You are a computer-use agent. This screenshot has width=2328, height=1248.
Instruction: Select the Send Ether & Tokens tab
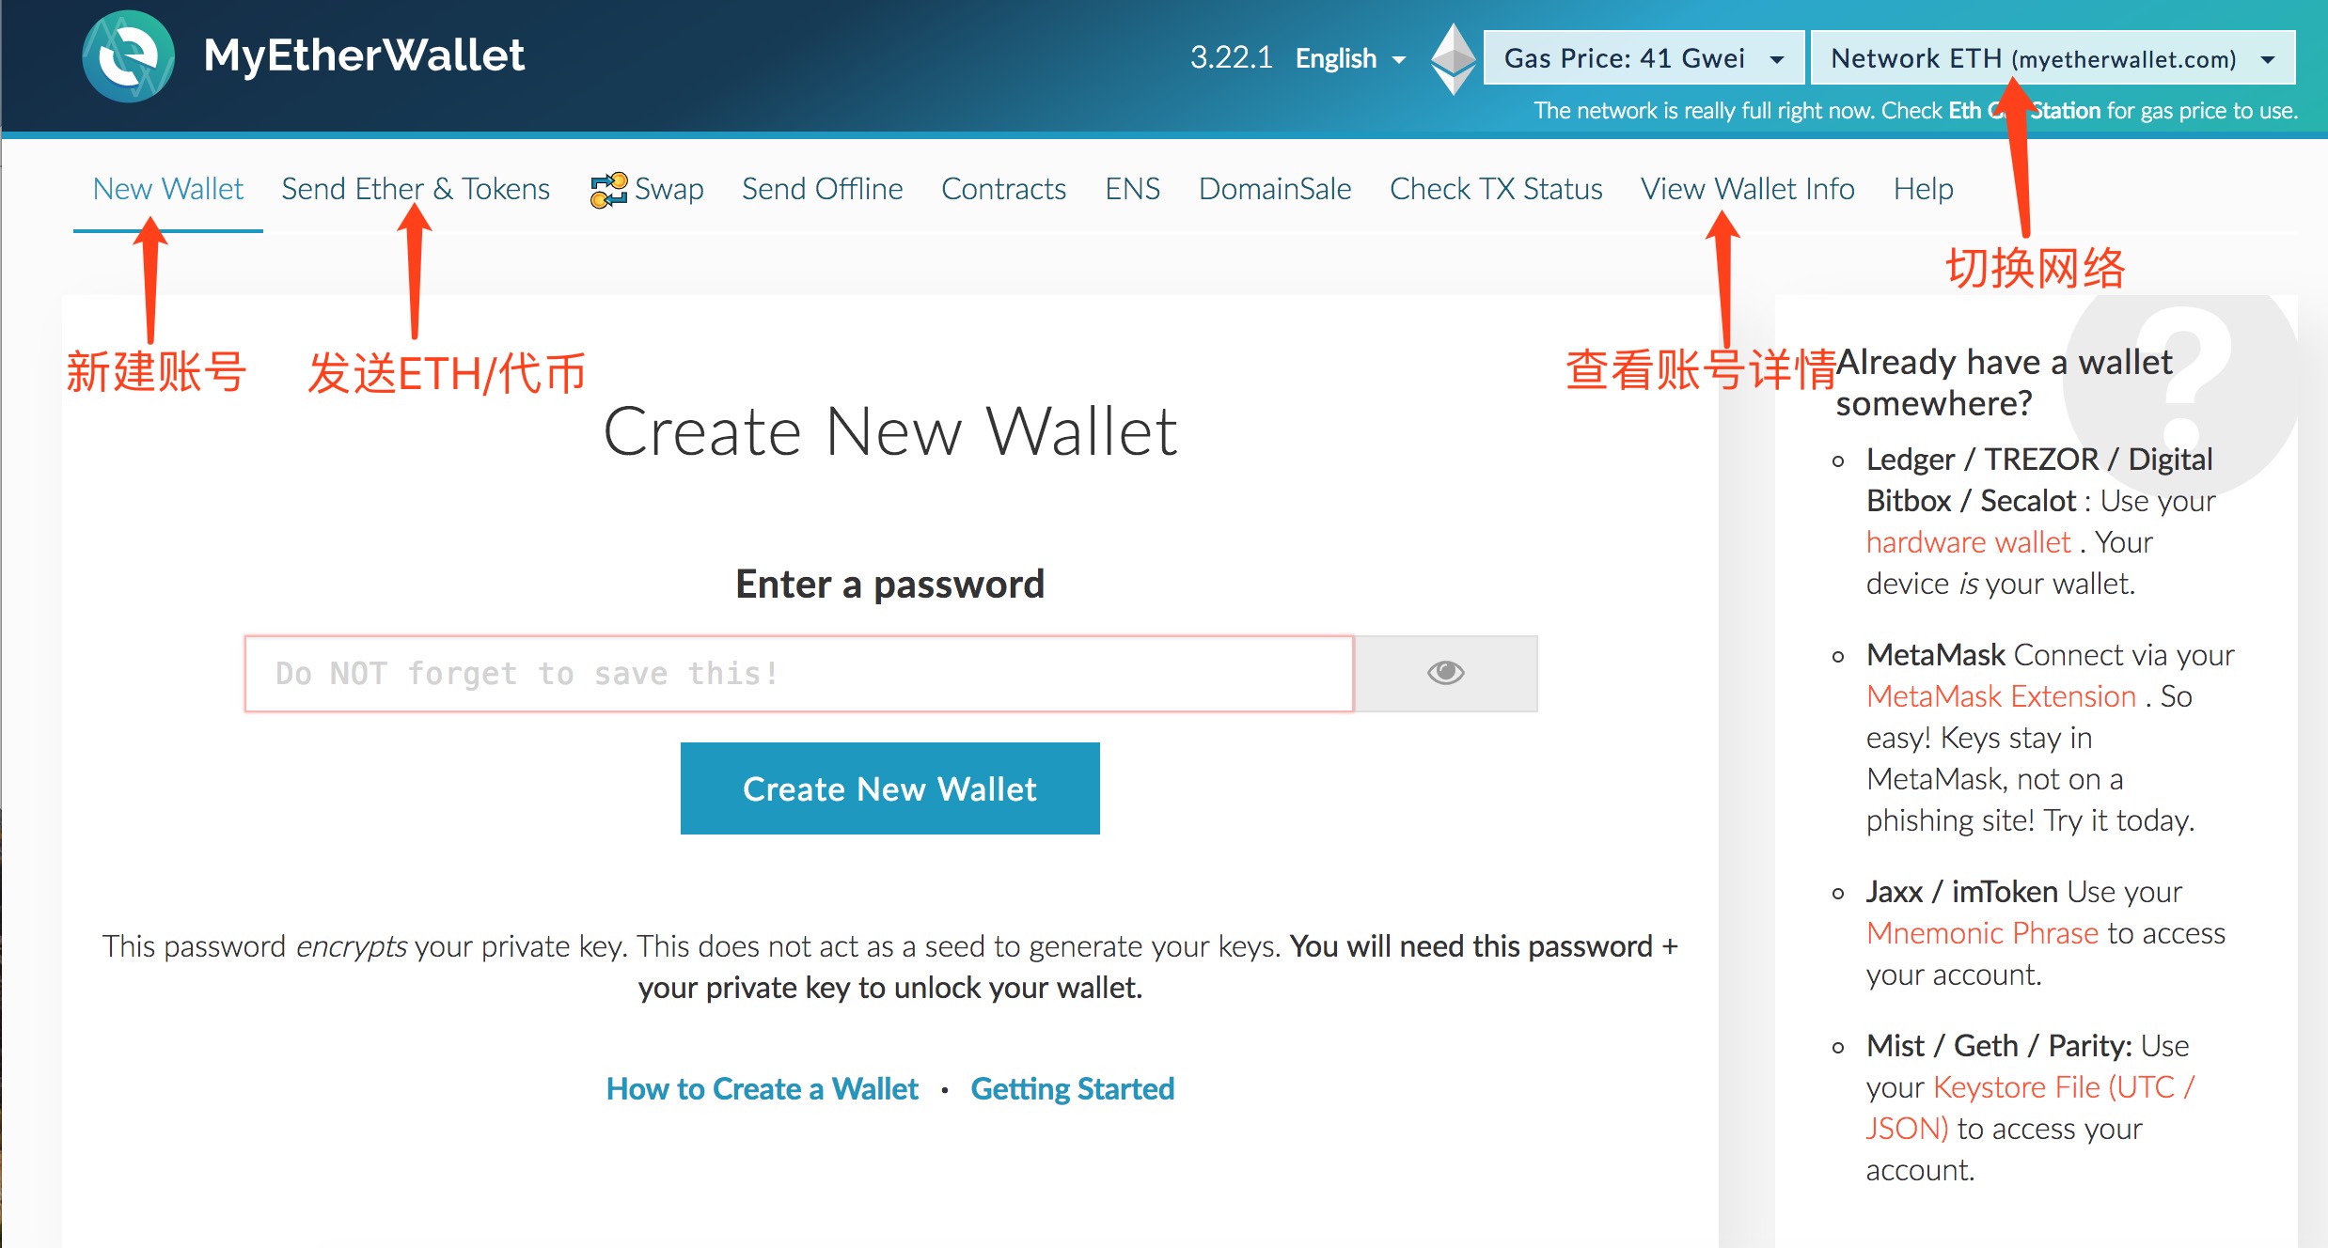pyautogui.click(x=416, y=188)
